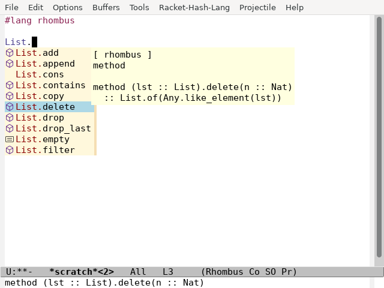Open the Projectile menu

pyautogui.click(x=257, y=7)
